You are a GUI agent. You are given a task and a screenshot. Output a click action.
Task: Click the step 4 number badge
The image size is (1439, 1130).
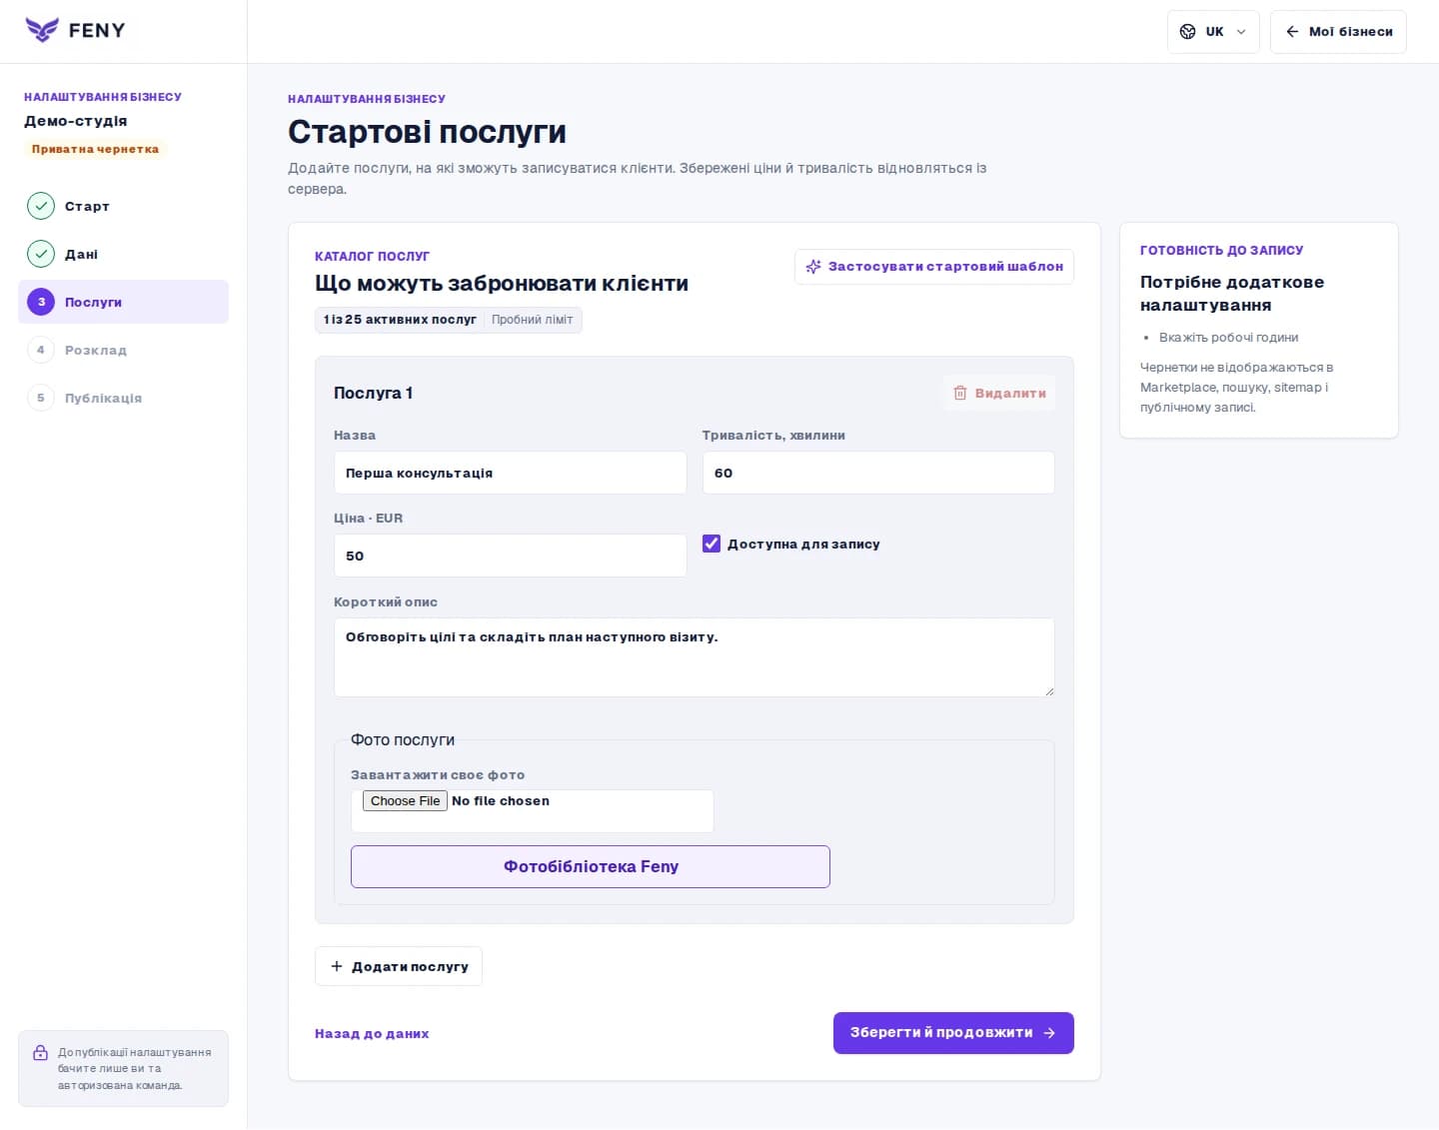coord(41,350)
